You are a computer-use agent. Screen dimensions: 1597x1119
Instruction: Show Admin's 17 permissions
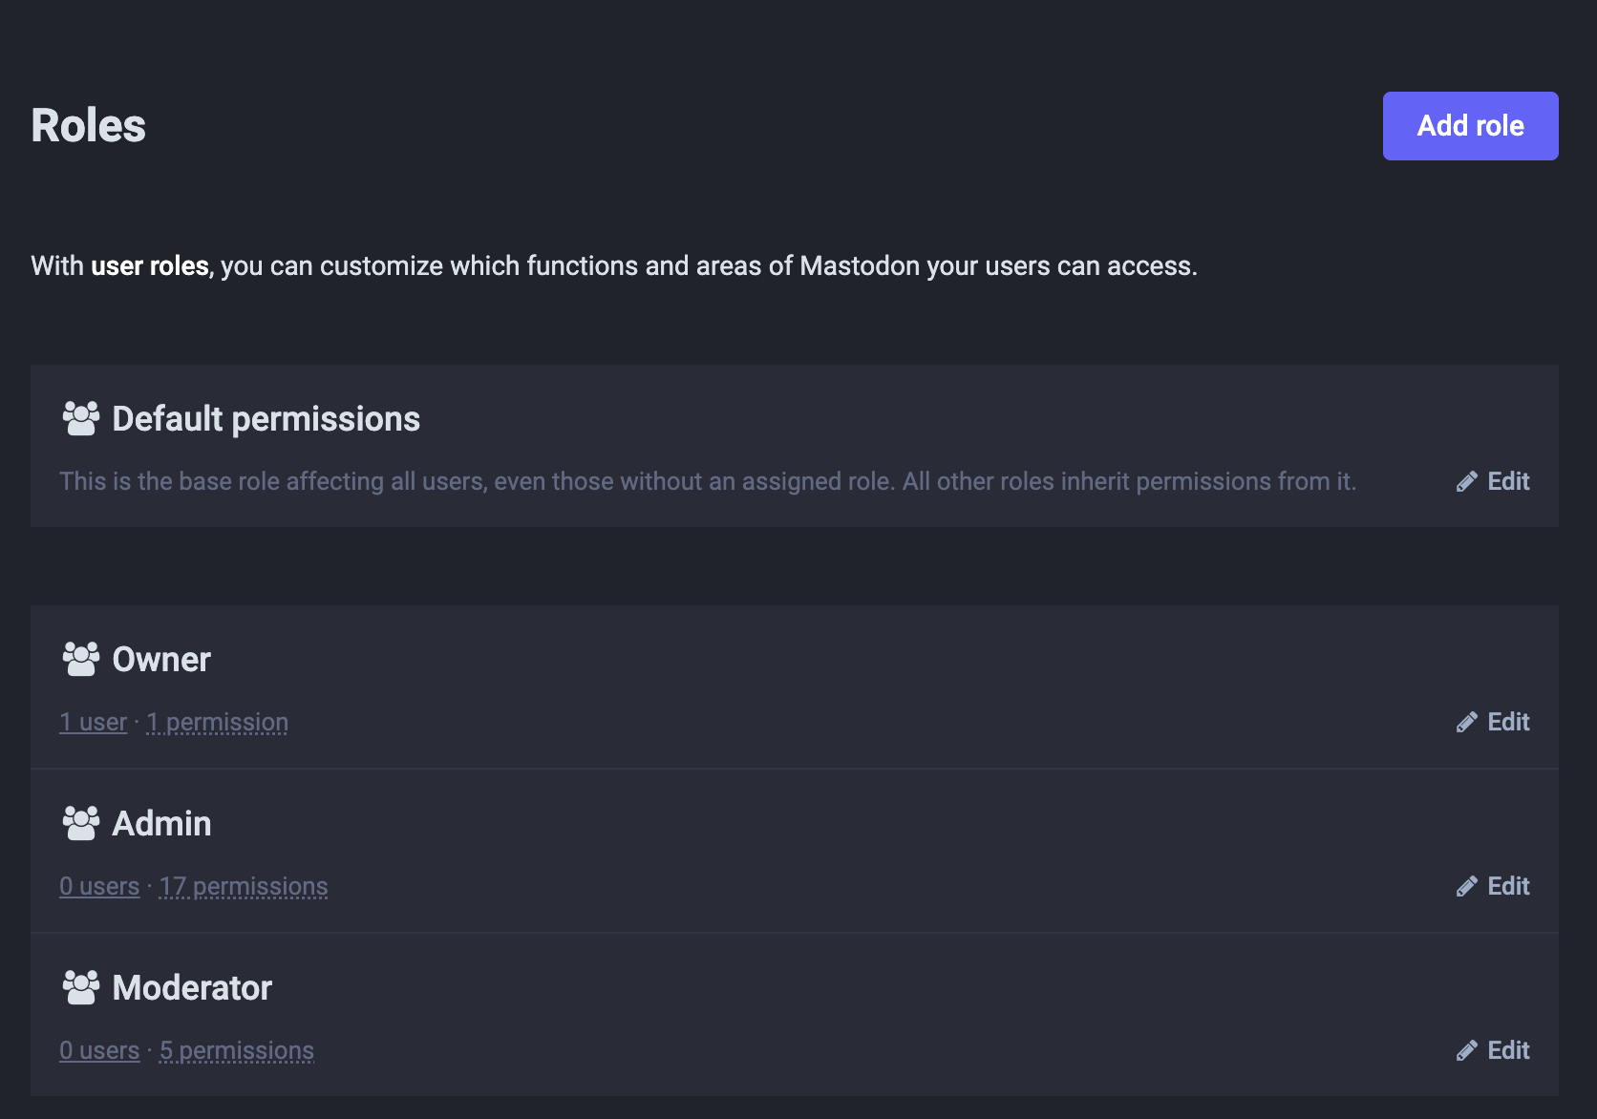[x=244, y=887]
